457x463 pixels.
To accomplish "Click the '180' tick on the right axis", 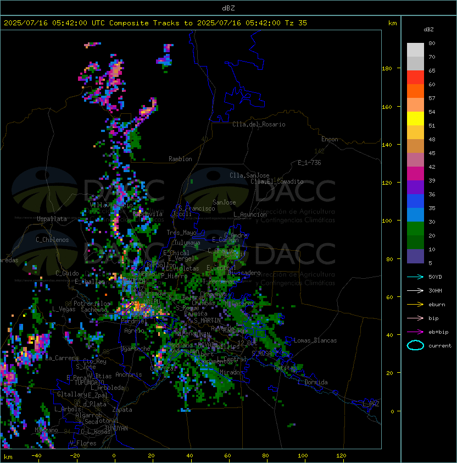I will click(x=387, y=69).
